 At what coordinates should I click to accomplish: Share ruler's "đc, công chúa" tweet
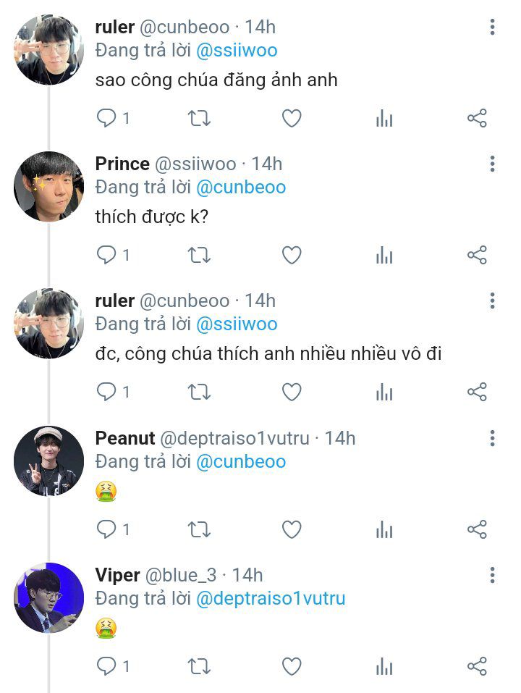point(477,392)
